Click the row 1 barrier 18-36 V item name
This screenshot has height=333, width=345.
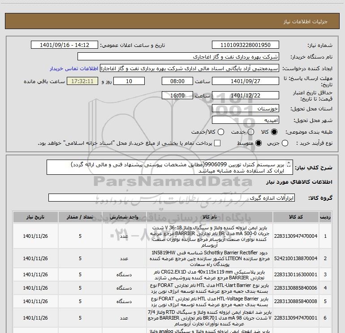click(x=210, y=236)
